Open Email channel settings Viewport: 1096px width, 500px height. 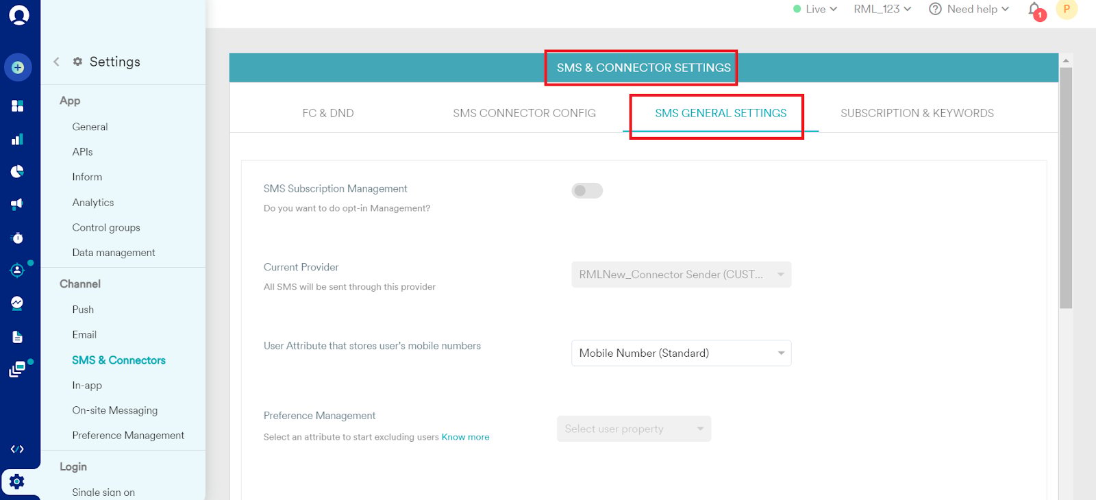tap(84, 334)
